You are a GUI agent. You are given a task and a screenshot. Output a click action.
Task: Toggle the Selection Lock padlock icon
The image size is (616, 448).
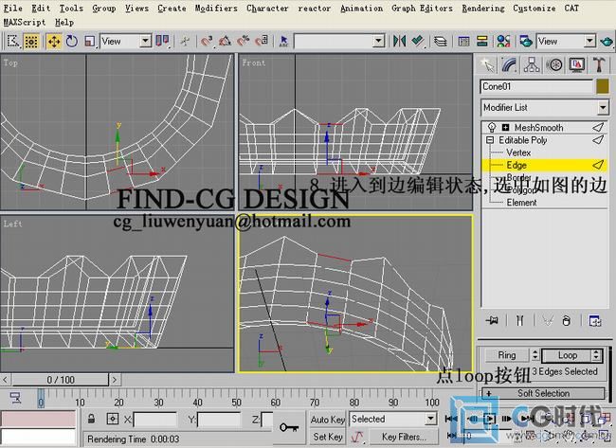pos(91,419)
